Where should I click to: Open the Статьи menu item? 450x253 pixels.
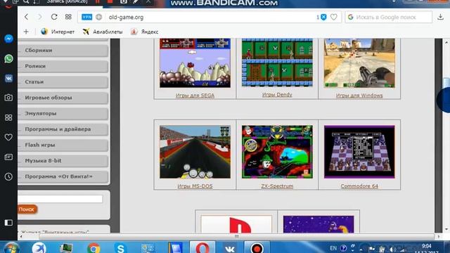tap(63, 82)
